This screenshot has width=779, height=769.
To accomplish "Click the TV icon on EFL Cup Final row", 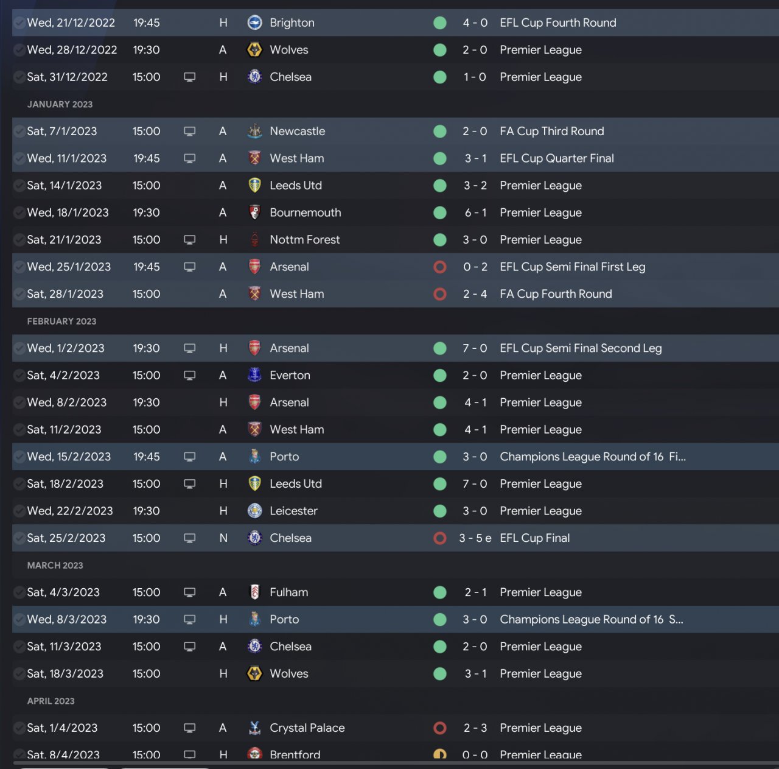I will (x=190, y=538).
